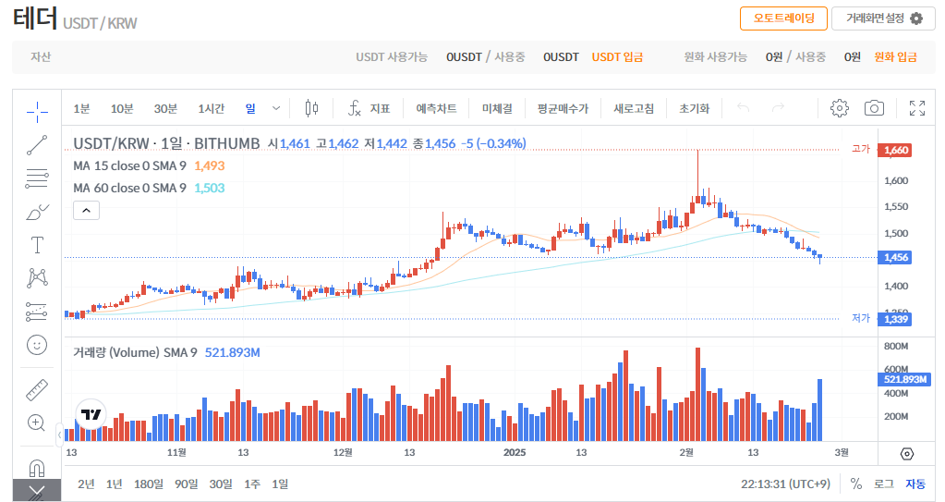Toggle the 평균매수가 average buy price line
The height and width of the screenshot is (502, 945).
pyautogui.click(x=563, y=108)
